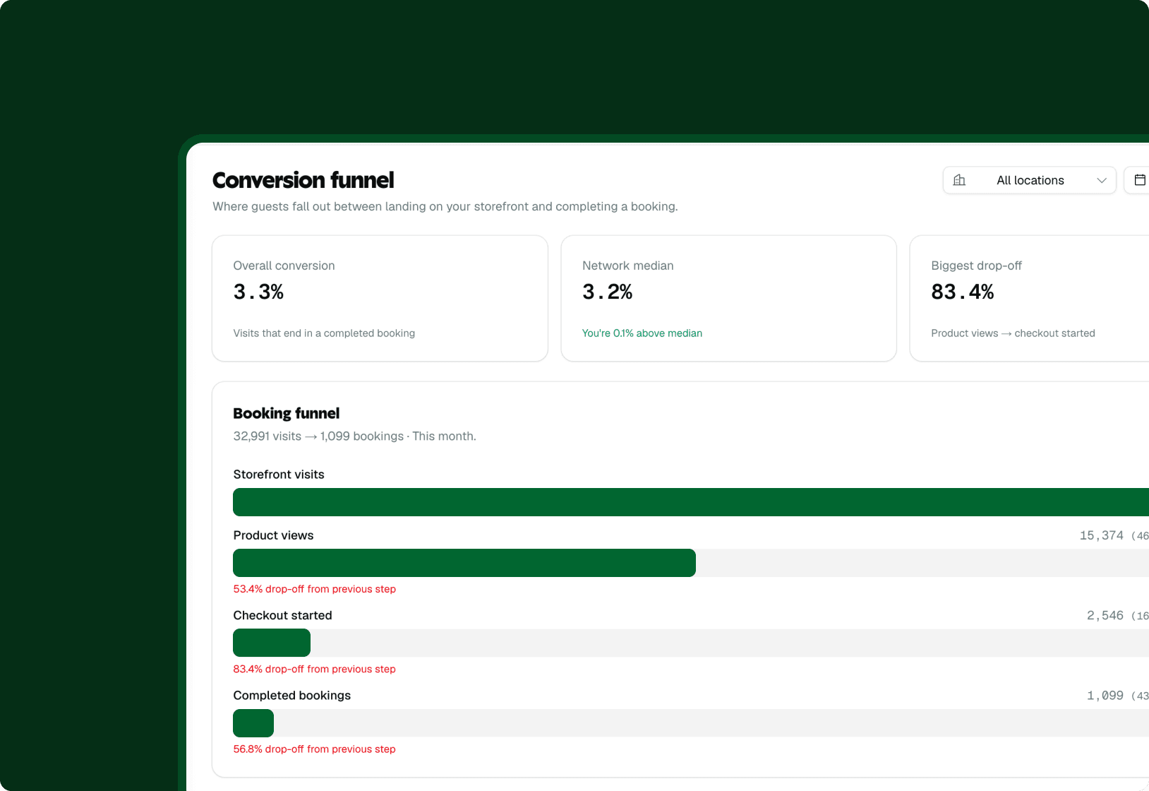The image size is (1149, 791).
Task: Select the Biggest drop-off card
Action: tap(1029, 298)
